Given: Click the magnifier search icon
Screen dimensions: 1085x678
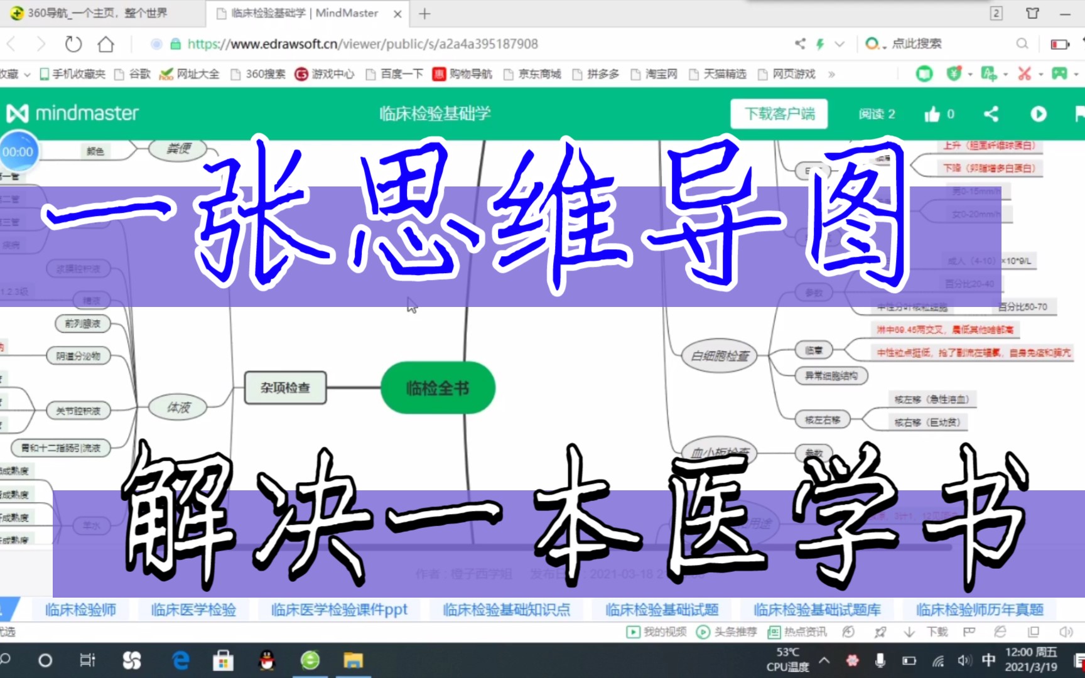Looking at the screenshot, I should [x=1022, y=44].
